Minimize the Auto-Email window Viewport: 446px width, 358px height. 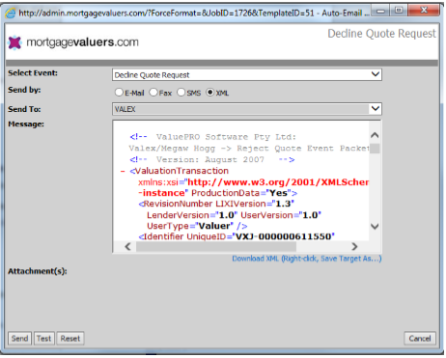[380, 11]
